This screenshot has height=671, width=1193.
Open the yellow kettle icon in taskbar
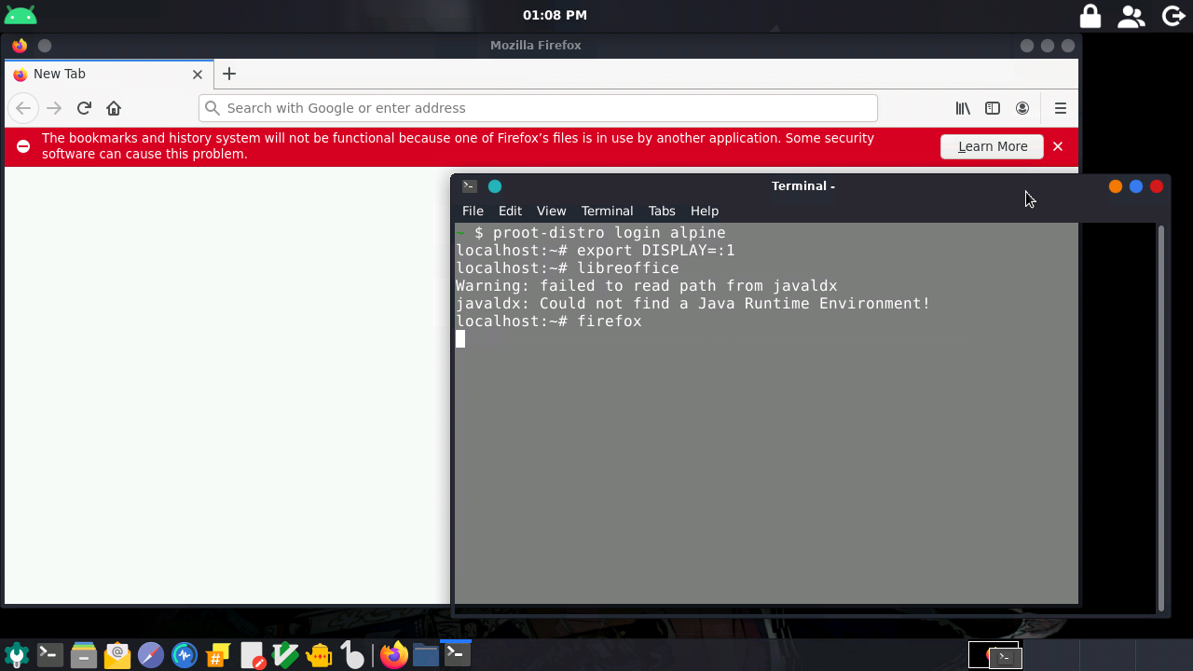319,655
